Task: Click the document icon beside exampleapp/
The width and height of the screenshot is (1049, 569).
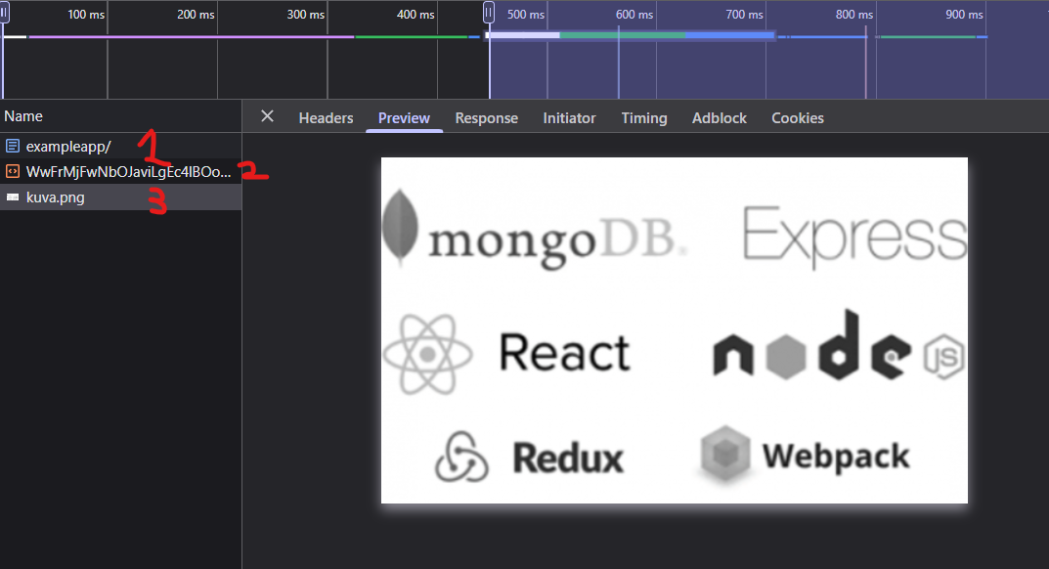Action: (x=13, y=147)
